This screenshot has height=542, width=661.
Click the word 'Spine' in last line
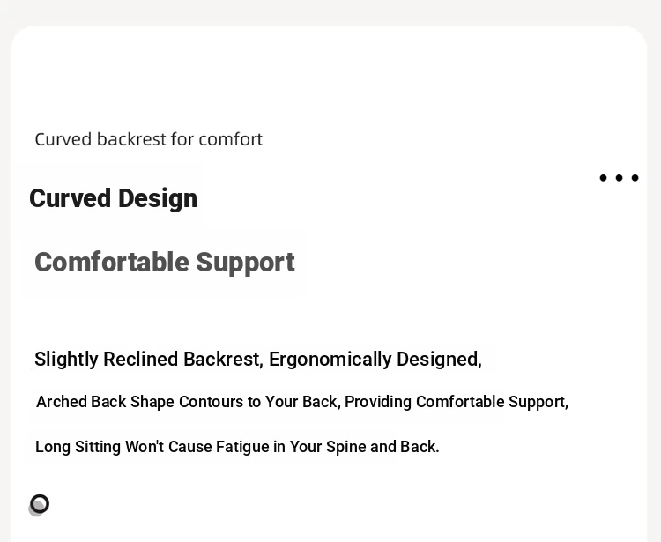pyautogui.click(x=345, y=447)
